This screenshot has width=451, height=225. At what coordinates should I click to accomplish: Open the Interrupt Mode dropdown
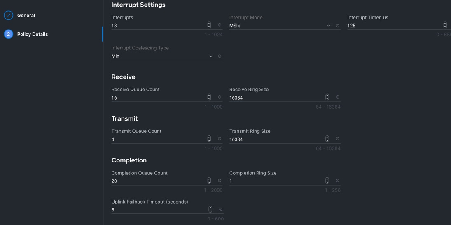pyautogui.click(x=280, y=26)
